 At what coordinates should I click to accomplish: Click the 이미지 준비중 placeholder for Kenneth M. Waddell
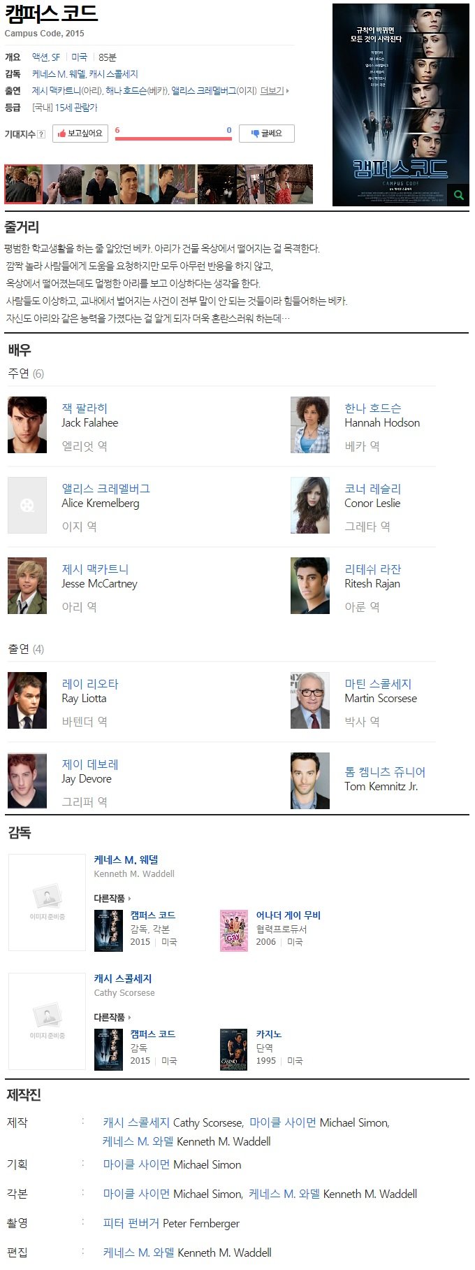(x=47, y=902)
